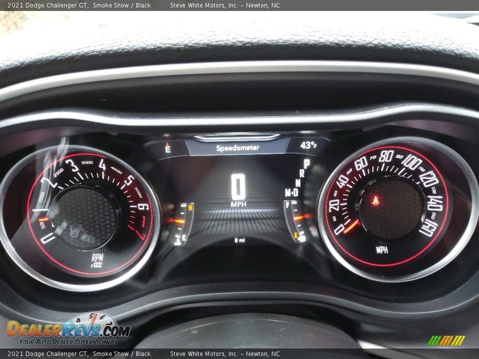This screenshot has height=359, width=479.
Task: Tap the 120 mark on the speedometer
Action: pos(429,179)
